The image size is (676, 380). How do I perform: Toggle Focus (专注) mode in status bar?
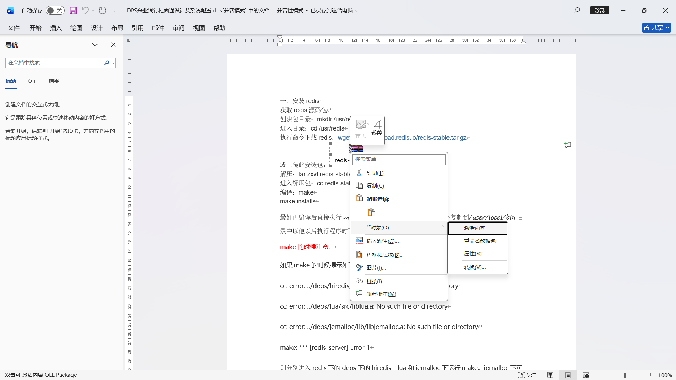point(527,375)
